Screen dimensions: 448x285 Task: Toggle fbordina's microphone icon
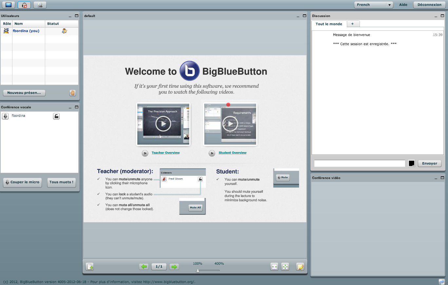(5, 116)
